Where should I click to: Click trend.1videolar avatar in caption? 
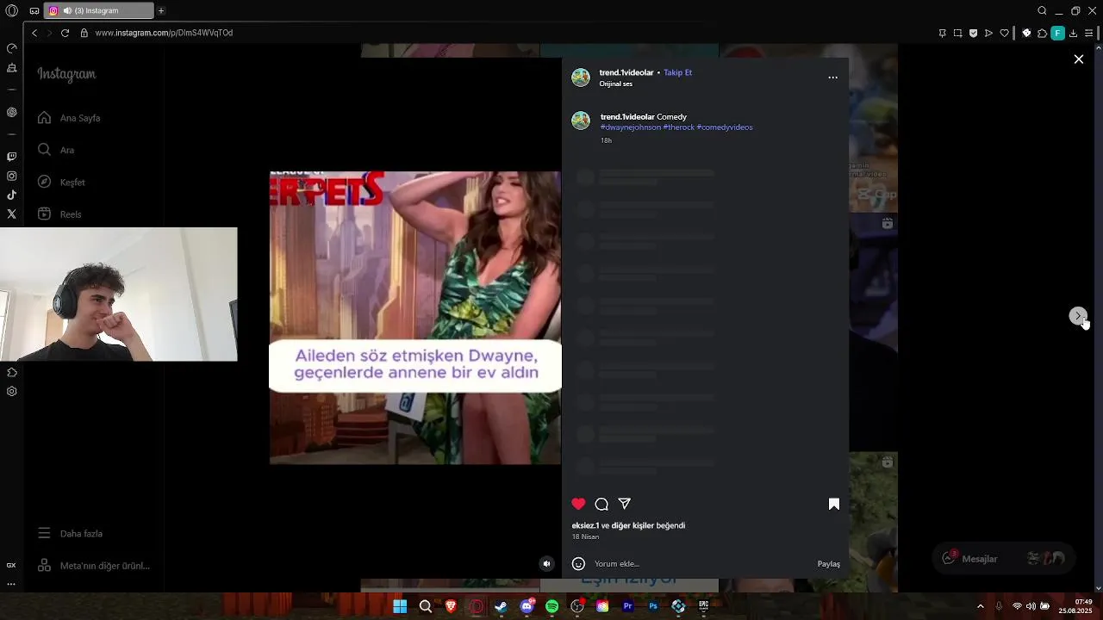click(581, 121)
